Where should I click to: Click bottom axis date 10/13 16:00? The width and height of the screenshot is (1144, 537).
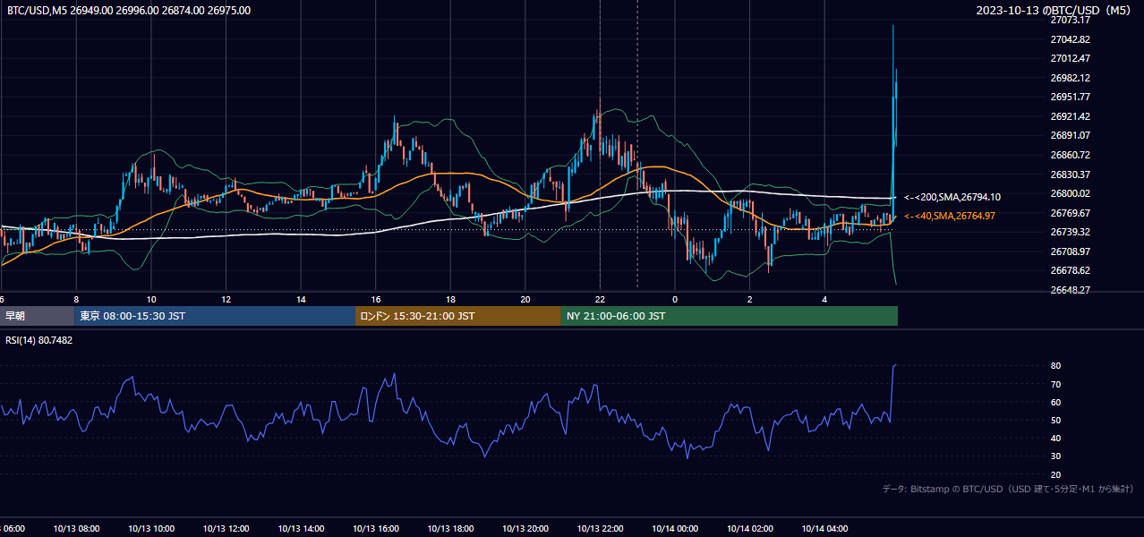(376, 528)
